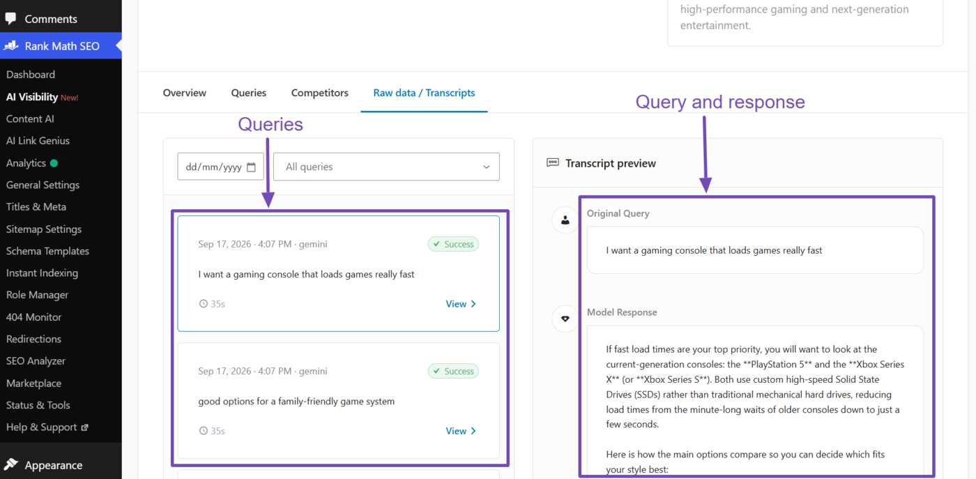Click the Comments speech bubble icon
This screenshot has height=479, width=976.
tap(10, 19)
